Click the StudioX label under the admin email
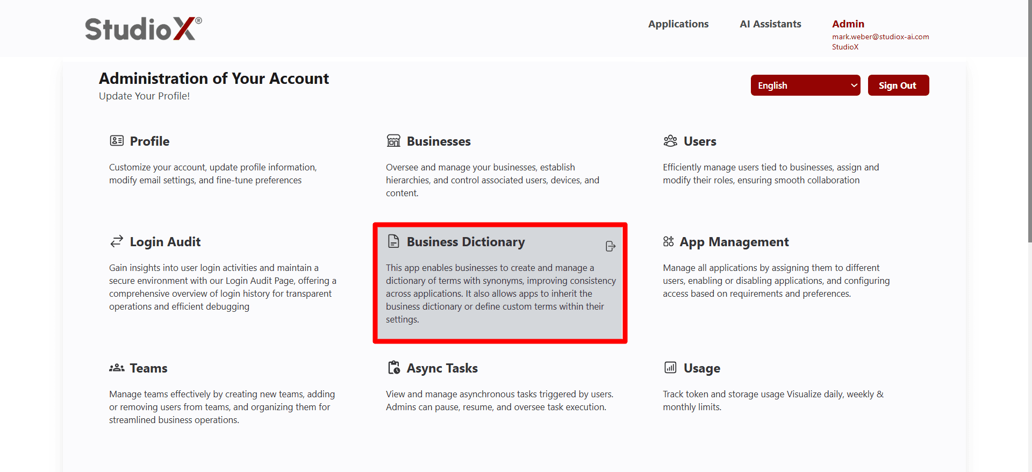Screen dimensions: 1032x472 [x=845, y=47]
